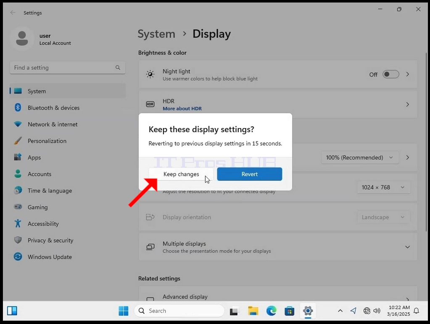Open Accessibility settings
The width and height of the screenshot is (430, 324).
[67, 224]
